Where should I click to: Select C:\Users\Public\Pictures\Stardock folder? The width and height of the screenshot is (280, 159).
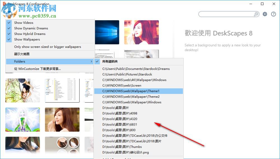pos(139,74)
